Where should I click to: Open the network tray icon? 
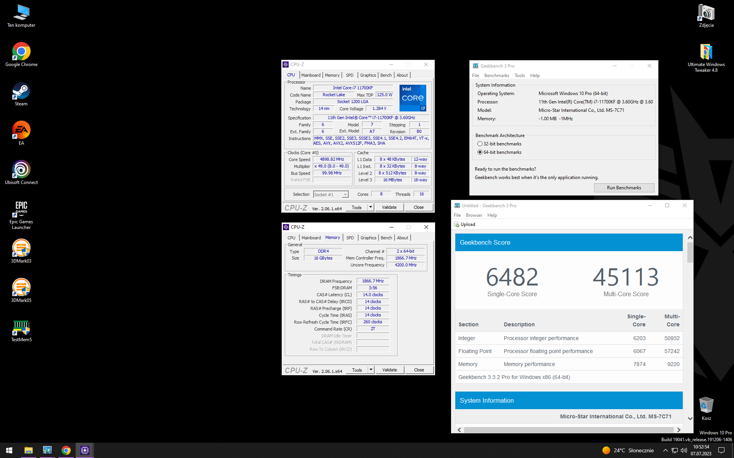point(675,450)
